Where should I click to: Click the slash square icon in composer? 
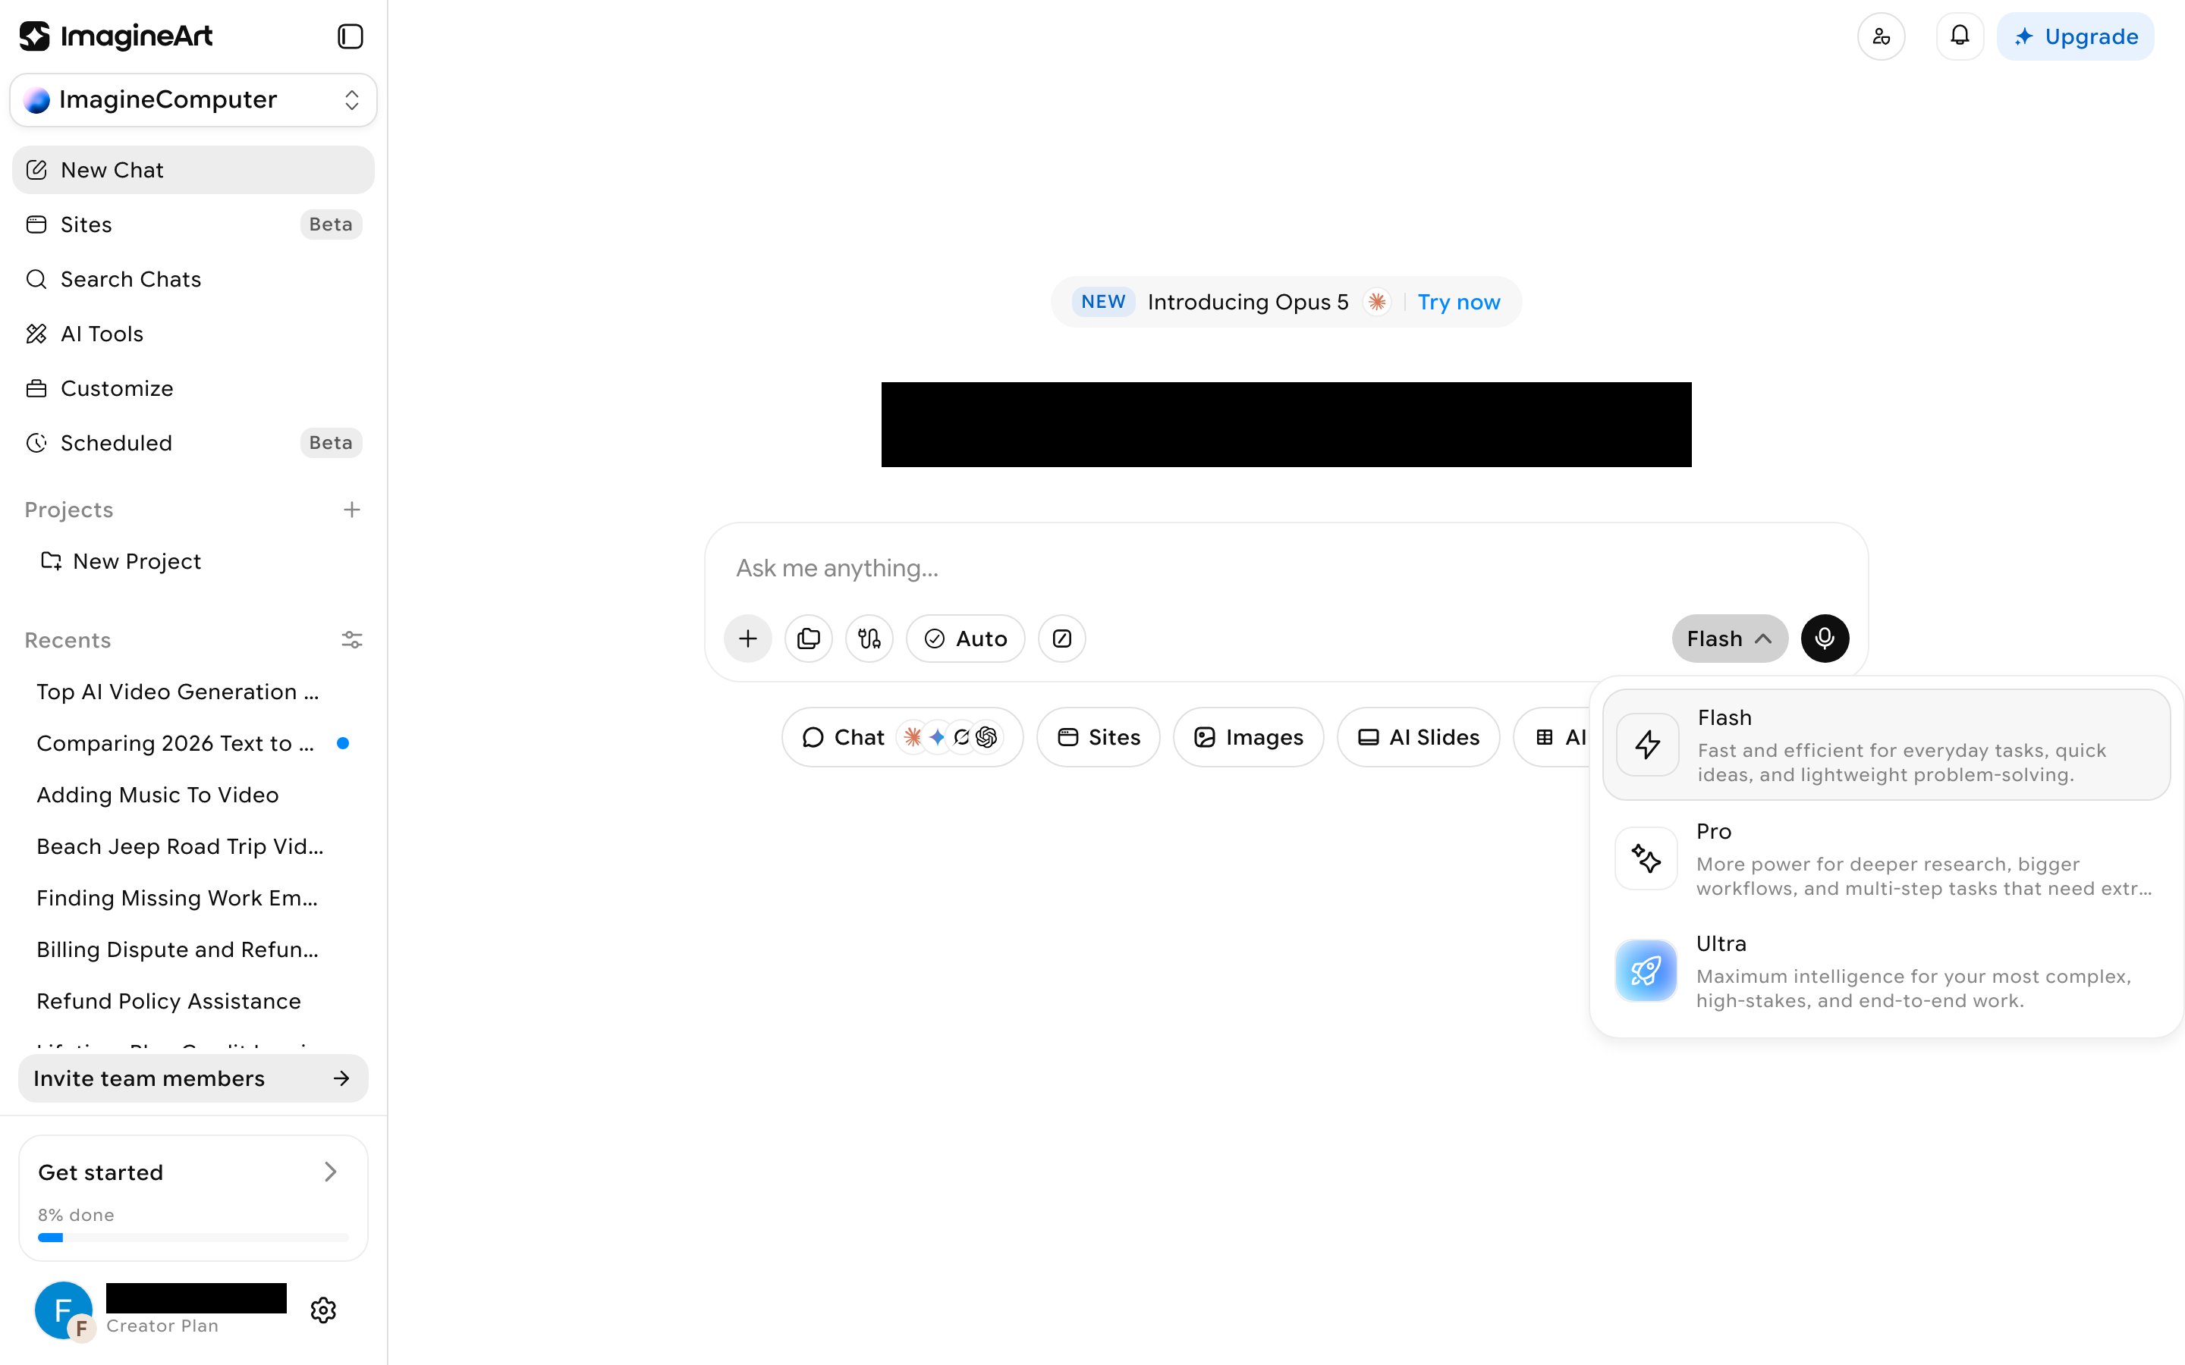(x=1062, y=639)
